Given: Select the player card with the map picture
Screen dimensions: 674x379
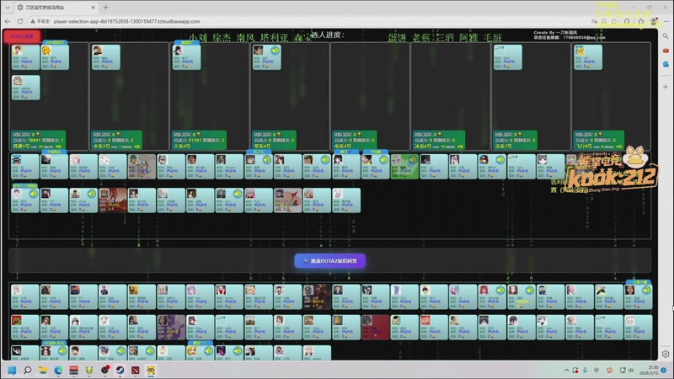Looking at the screenshot, I should (142, 166).
